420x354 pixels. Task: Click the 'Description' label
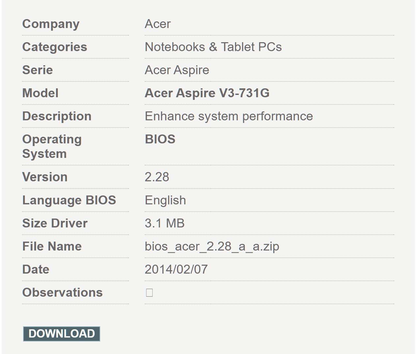click(x=57, y=116)
